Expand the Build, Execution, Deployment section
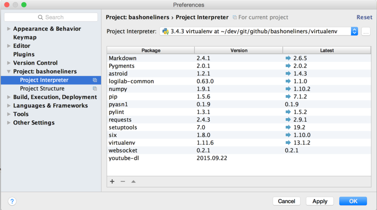The height and width of the screenshot is (210, 377). point(9,97)
